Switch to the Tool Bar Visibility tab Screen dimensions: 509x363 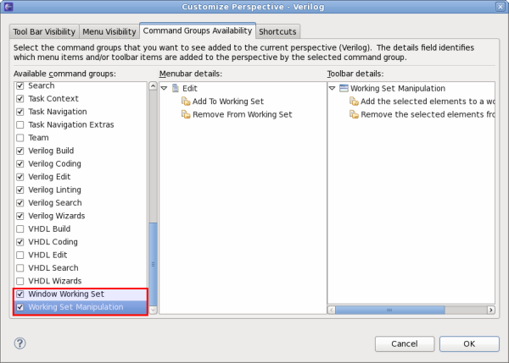tap(44, 32)
